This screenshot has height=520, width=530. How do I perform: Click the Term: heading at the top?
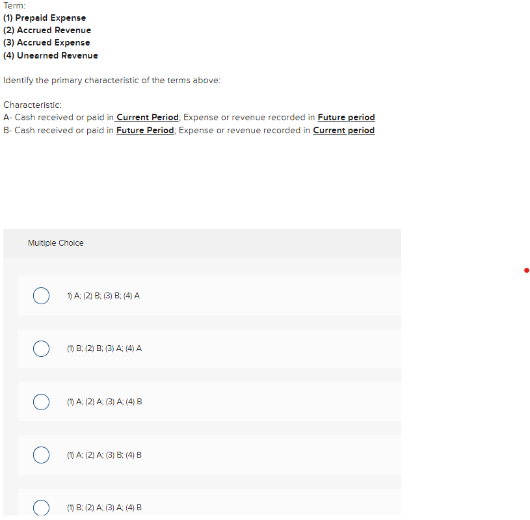point(14,5)
